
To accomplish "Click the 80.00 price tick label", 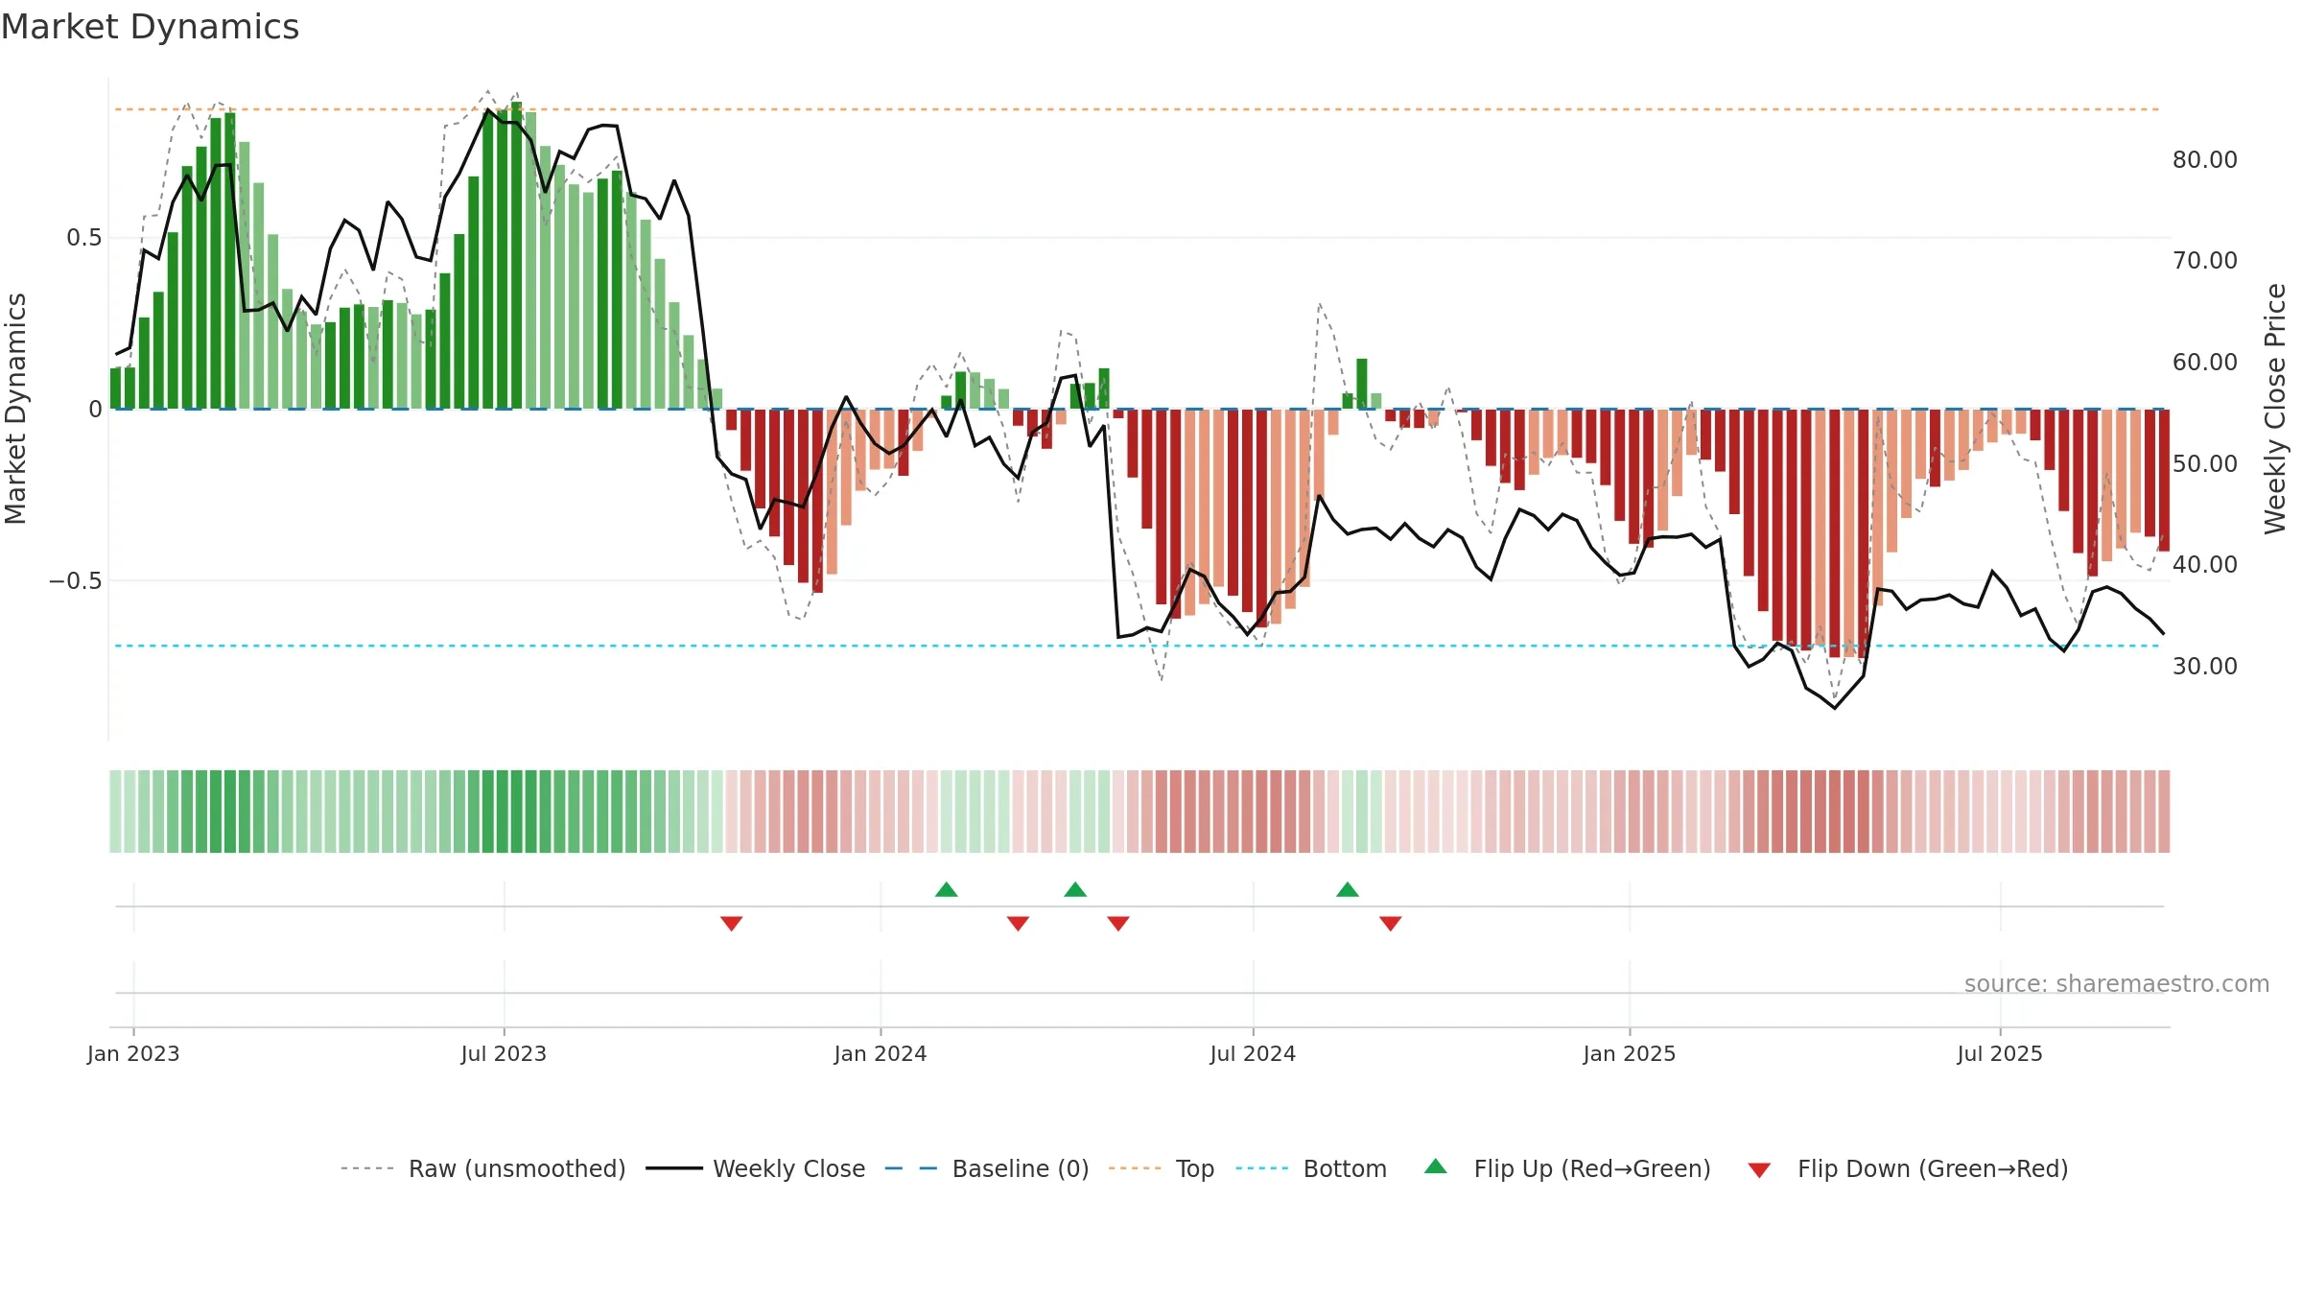I will pyautogui.click(x=2205, y=160).
